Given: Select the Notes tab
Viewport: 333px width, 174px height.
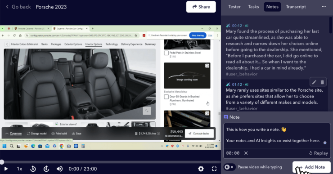Looking at the screenshot, I should tap(272, 7).
